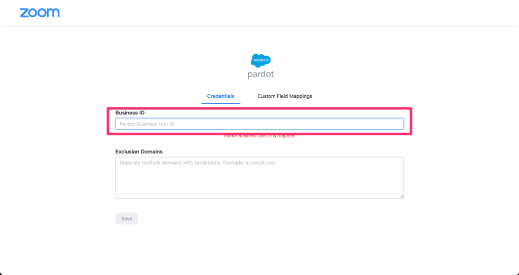Click the right end of Business ID input
519x275 pixels.
[395, 124]
